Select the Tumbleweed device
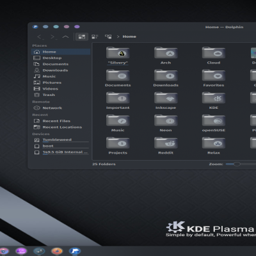 (x=61, y=140)
